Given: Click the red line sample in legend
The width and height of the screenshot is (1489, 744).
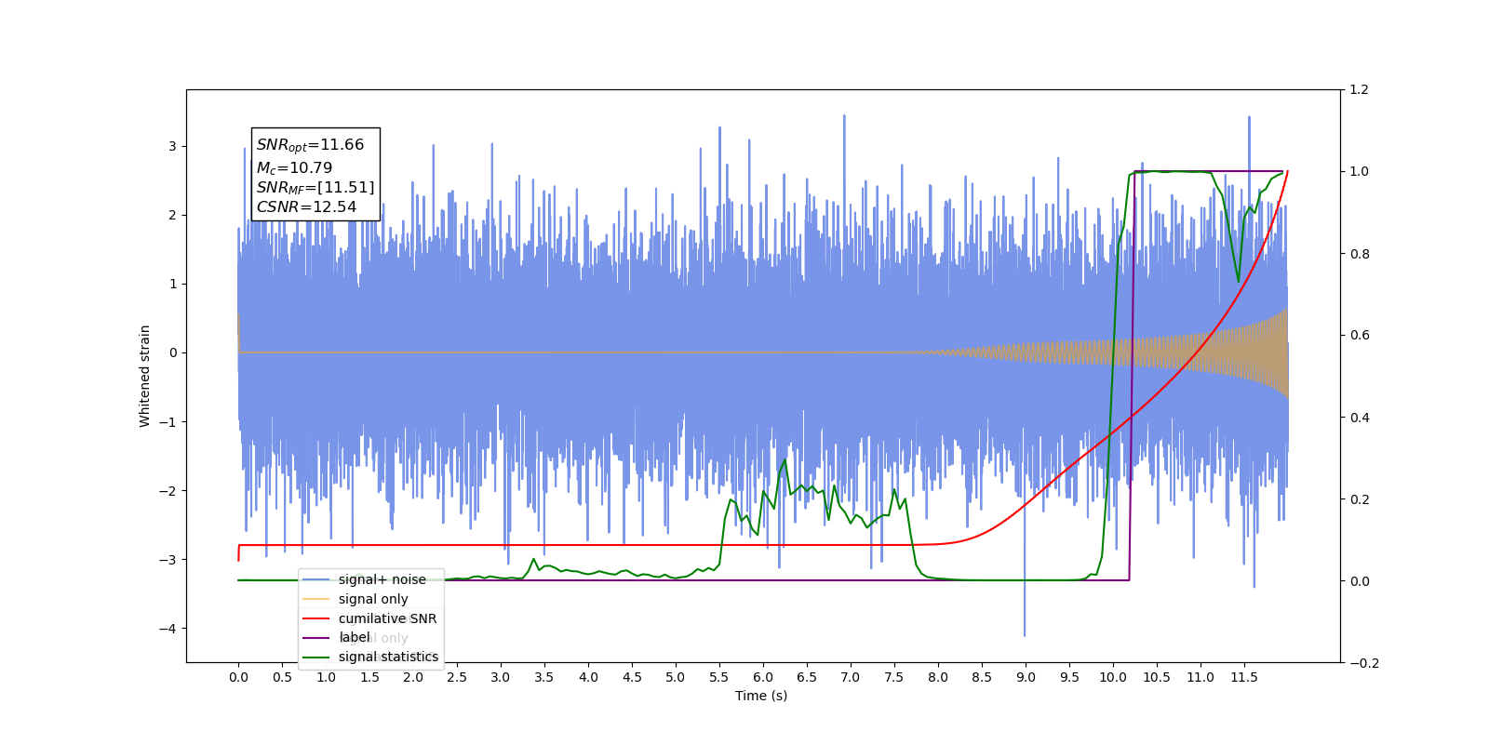Looking at the screenshot, I should pyautogui.click(x=316, y=618).
